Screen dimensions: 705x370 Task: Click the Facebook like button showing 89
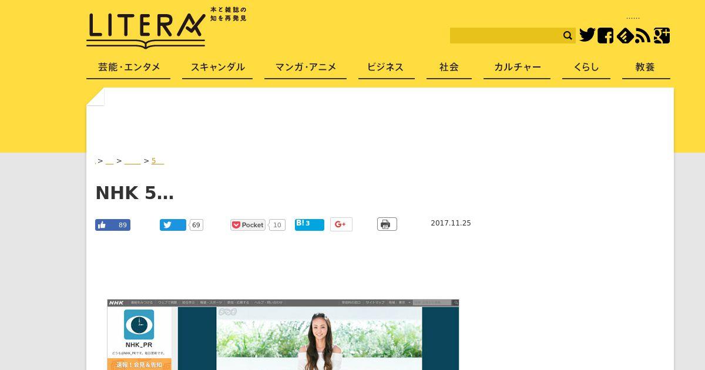tap(113, 225)
